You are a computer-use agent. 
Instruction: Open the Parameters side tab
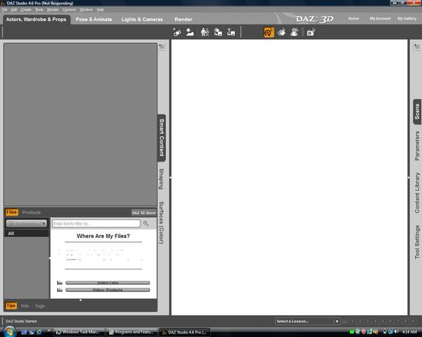coord(417,146)
